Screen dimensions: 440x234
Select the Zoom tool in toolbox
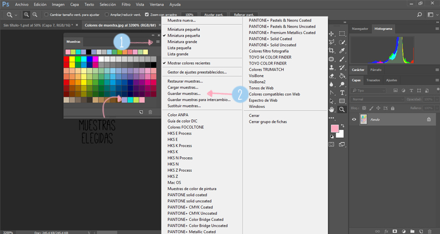pos(342,110)
